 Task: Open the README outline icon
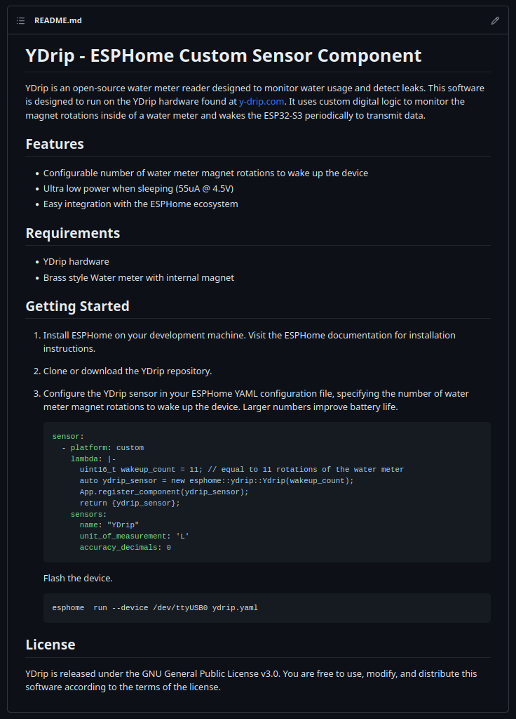click(21, 20)
